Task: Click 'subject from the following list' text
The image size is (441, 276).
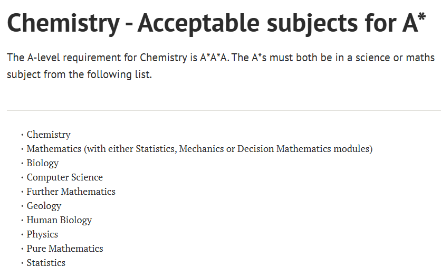Action: pos(79,75)
